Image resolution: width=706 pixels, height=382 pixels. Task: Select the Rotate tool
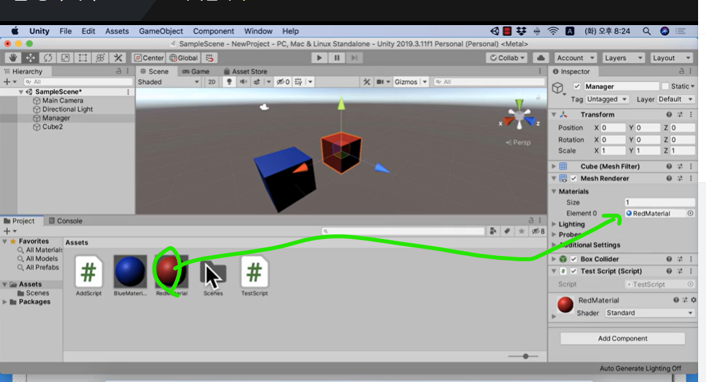48,57
